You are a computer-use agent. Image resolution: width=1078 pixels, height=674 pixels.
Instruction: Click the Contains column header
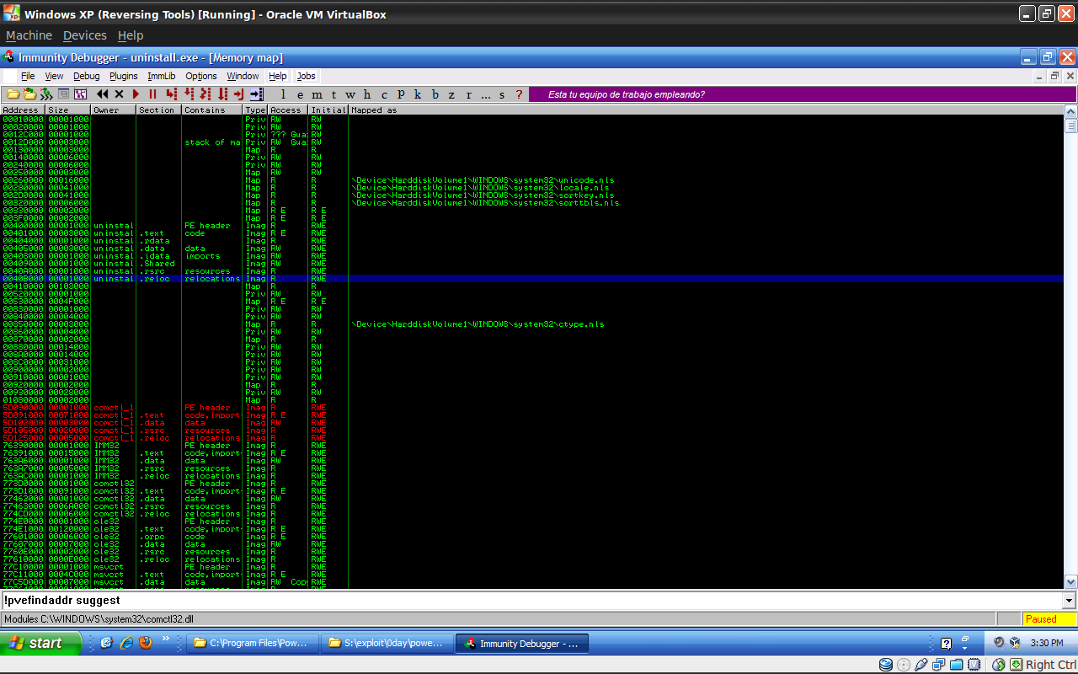click(x=212, y=110)
